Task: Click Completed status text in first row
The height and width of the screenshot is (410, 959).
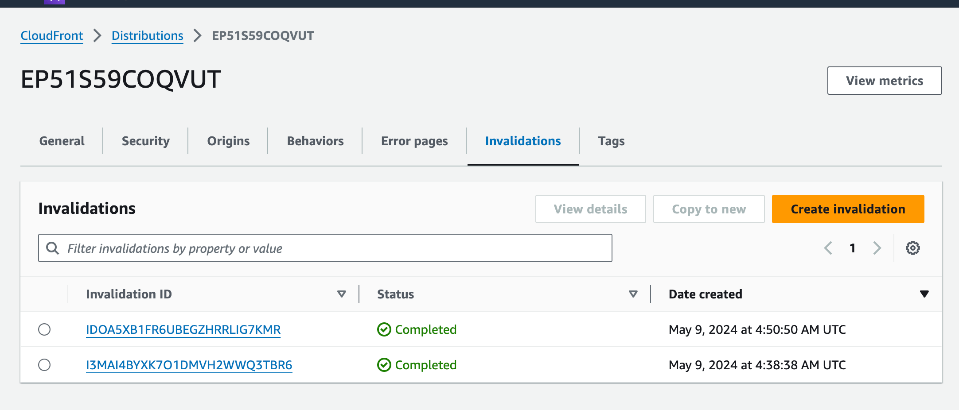Action: coord(425,329)
